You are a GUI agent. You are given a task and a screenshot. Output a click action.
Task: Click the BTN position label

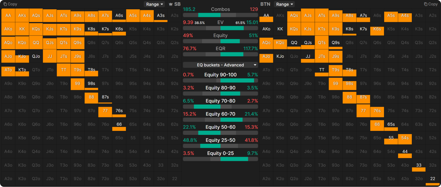(x=265, y=4)
